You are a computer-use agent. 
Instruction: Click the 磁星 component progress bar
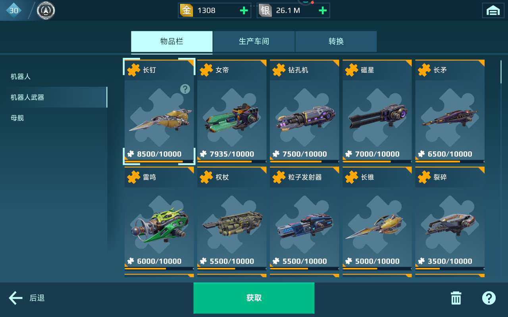[377, 161]
